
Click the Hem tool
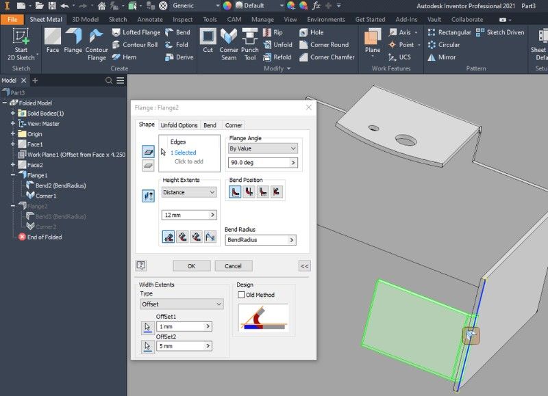pos(125,57)
